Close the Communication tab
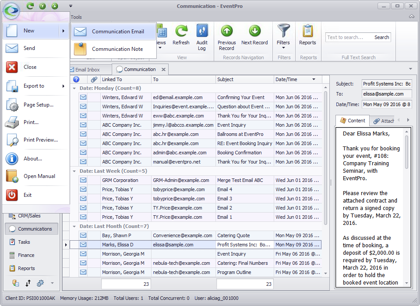The image size is (420, 306). 163,69
